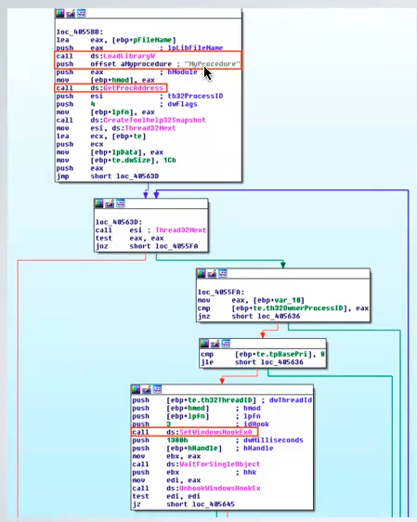417x522 pixels.
Task: Click the lpLibFileName comment
Action: point(195,48)
